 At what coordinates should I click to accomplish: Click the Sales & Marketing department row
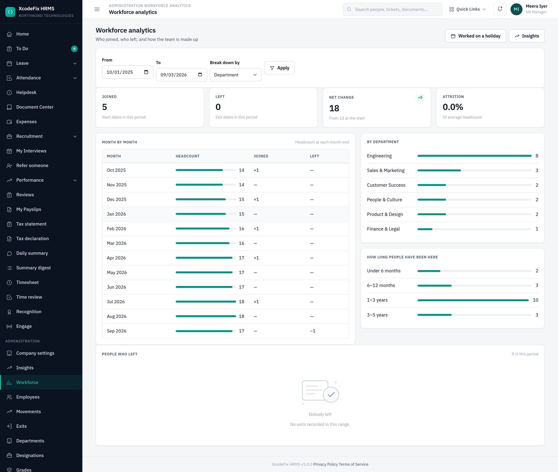click(452, 170)
